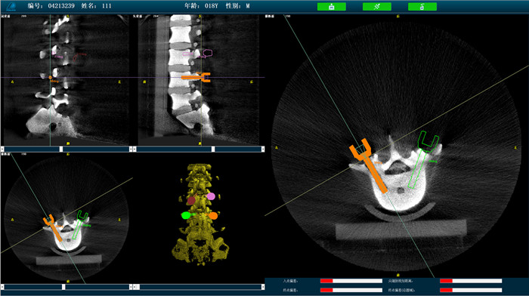Click the application logo in the top-left corner
529x296 pixels.
click(x=11, y=6)
